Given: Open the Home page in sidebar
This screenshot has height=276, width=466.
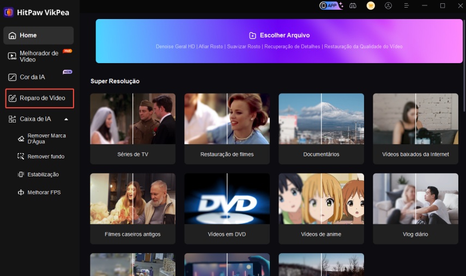Looking at the screenshot, I should coord(38,35).
